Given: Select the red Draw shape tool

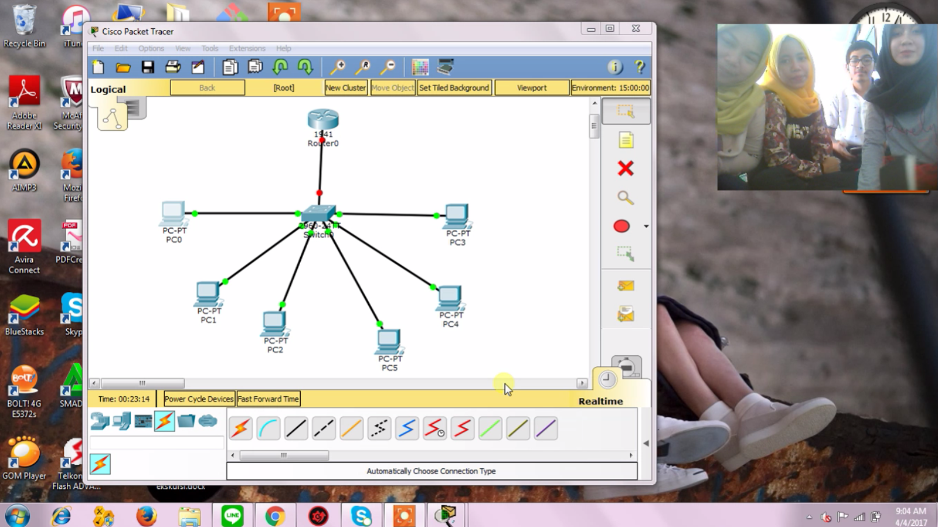Looking at the screenshot, I should (621, 226).
